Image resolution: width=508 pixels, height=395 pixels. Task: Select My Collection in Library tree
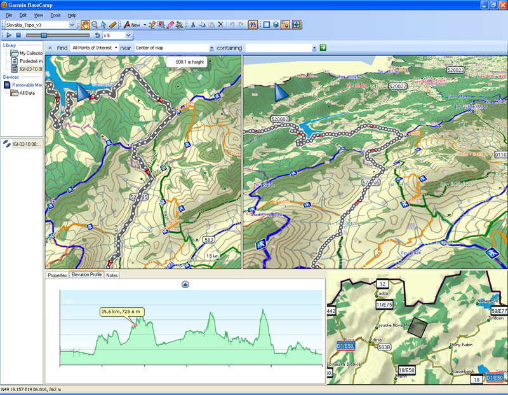tap(29, 53)
